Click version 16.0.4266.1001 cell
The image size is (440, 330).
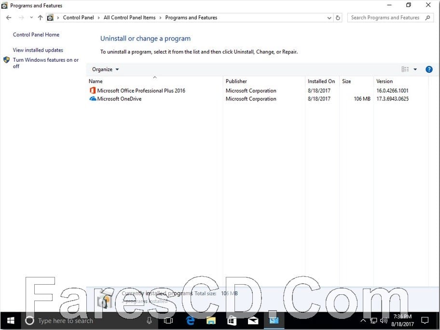pos(392,91)
